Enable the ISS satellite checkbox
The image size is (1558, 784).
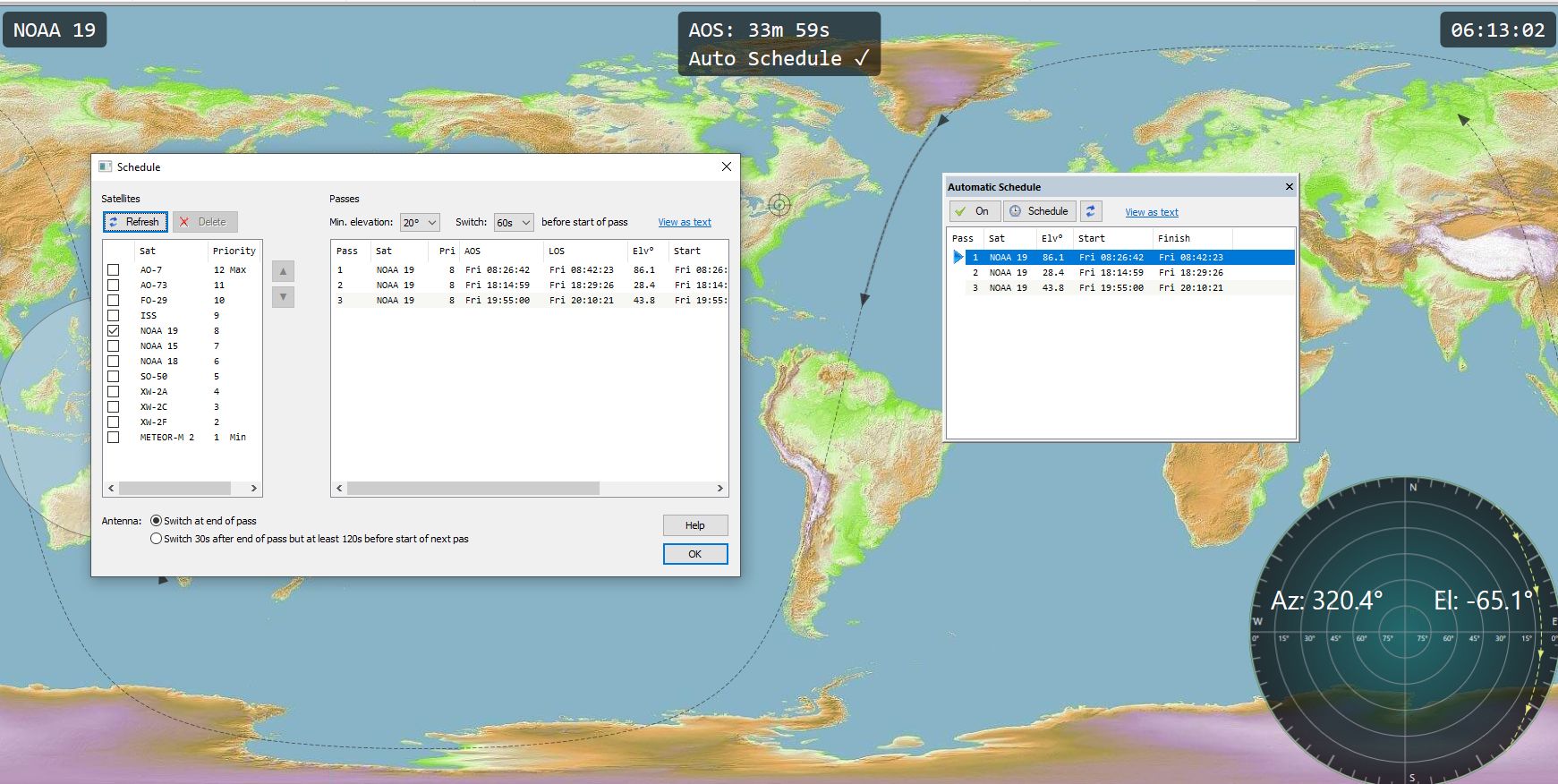pyautogui.click(x=114, y=316)
